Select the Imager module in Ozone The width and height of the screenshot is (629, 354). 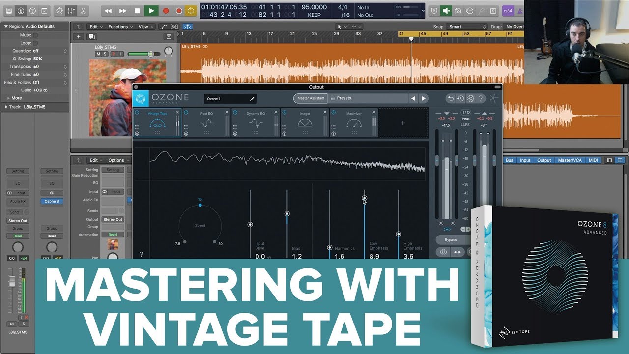(305, 122)
